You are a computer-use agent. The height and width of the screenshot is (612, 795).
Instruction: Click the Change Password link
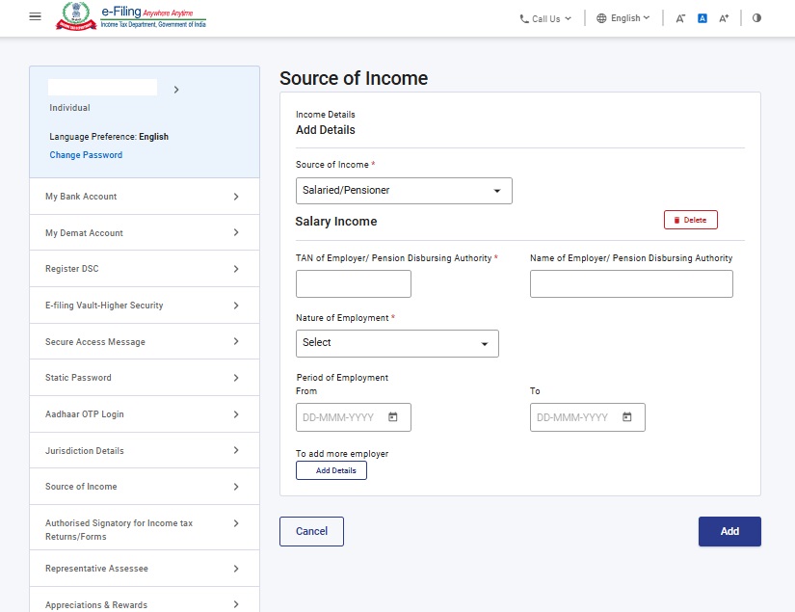86,154
